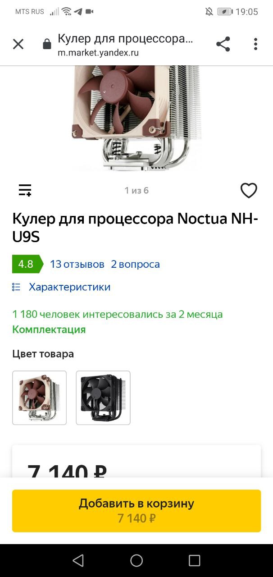
Task: Tap the Android home circle button
Action: pos(136,560)
